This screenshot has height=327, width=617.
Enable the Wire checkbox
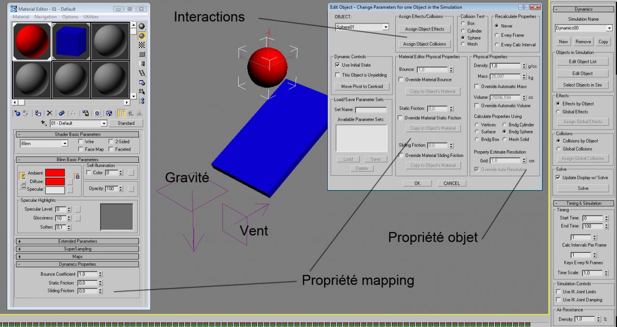coord(80,142)
